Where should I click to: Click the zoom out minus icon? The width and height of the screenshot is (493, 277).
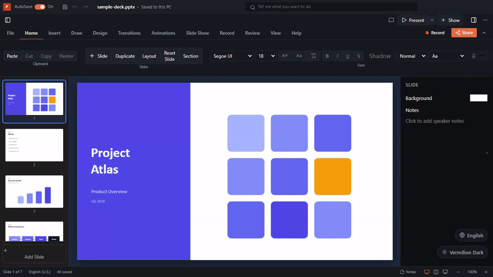tap(459, 272)
